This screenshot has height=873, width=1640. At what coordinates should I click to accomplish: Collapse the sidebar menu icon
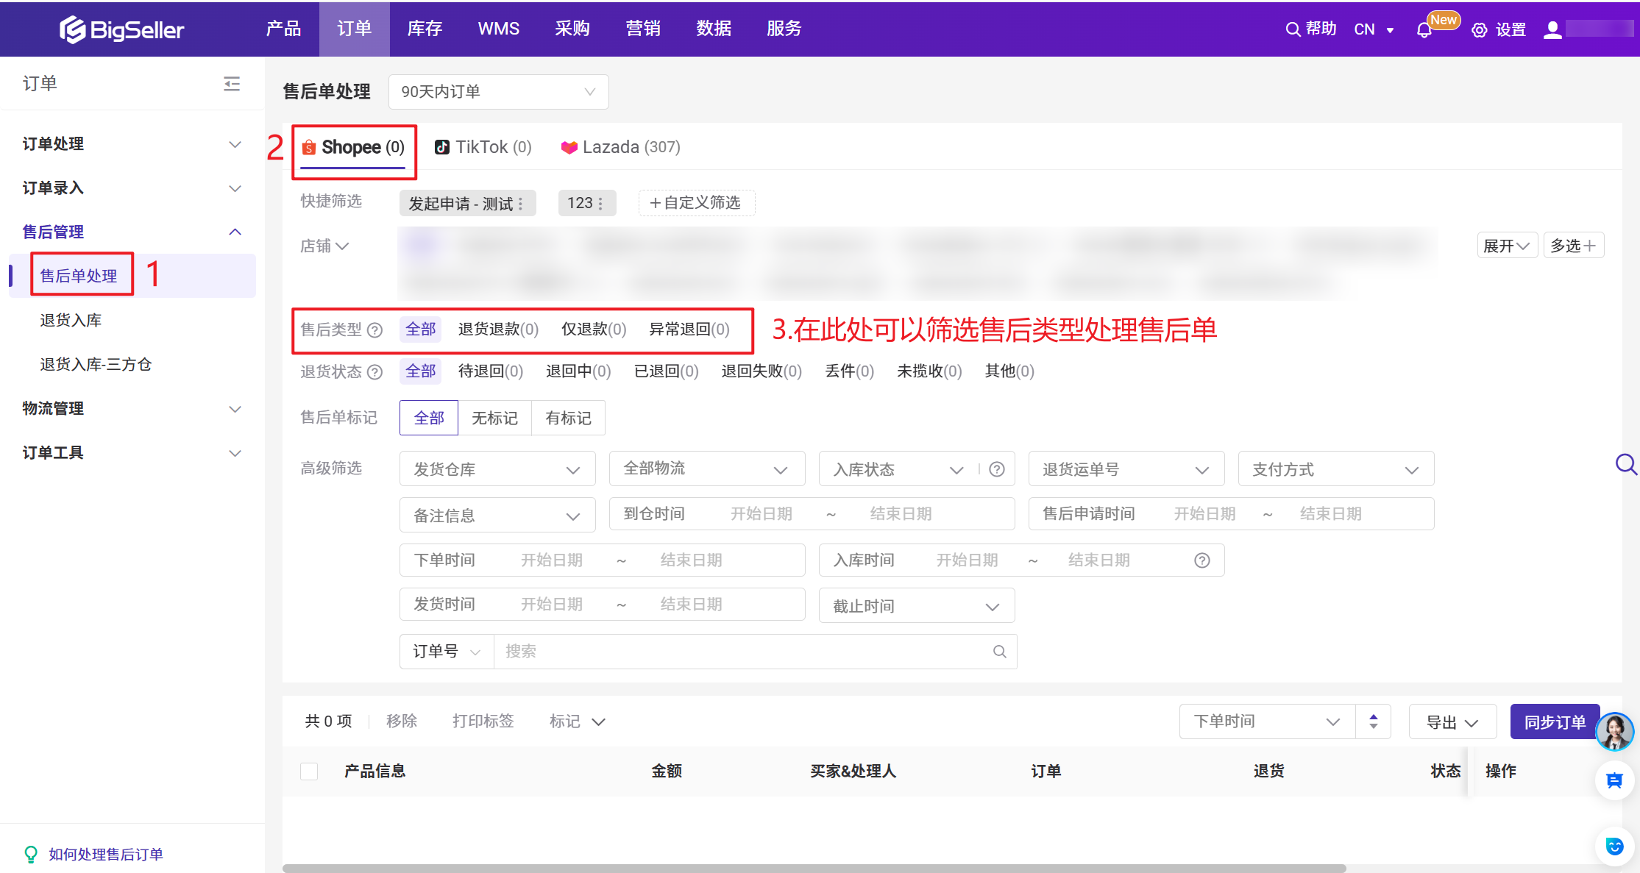pos(232,83)
